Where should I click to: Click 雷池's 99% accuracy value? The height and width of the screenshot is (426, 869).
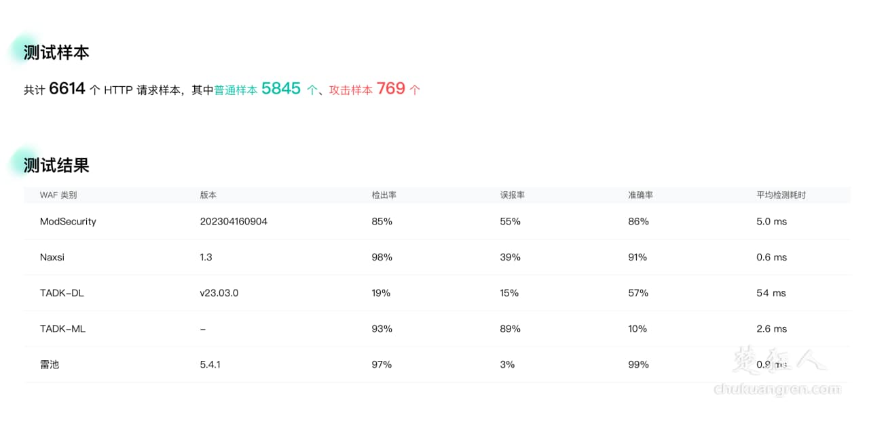pyautogui.click(x=638, y=365)
